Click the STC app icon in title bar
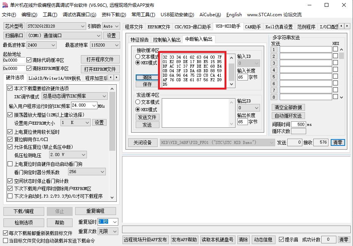This screenshot has height=246, width=353. click(5, 5)
